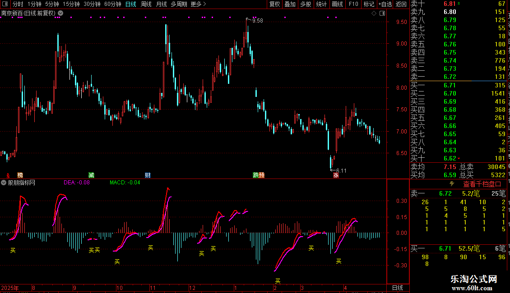This screenshot has width=510, height=293.
Task: Click the MACD: -0.04 indicator value
Action: click(125, 183)
